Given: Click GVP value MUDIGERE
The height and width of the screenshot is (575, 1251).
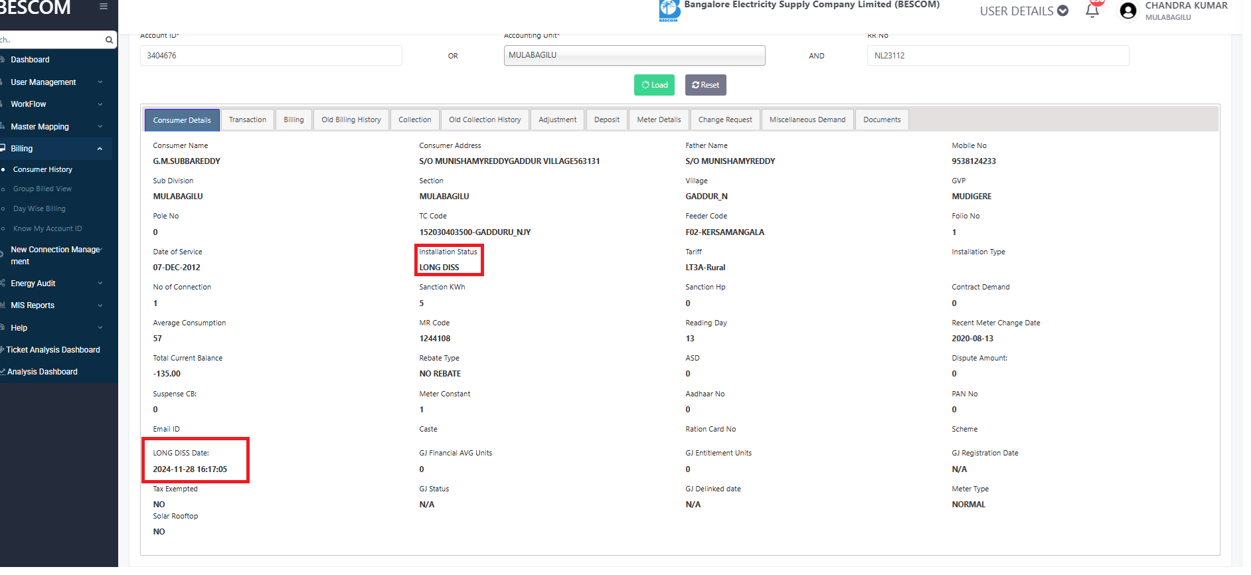Looking at the screenshot, I should point(971,197).
